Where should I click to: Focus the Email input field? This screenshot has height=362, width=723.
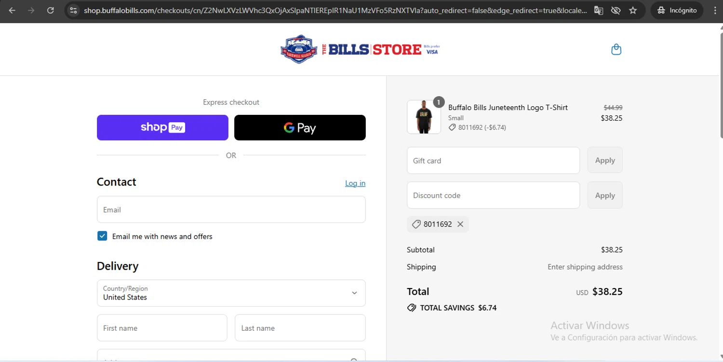pos(231,210)
